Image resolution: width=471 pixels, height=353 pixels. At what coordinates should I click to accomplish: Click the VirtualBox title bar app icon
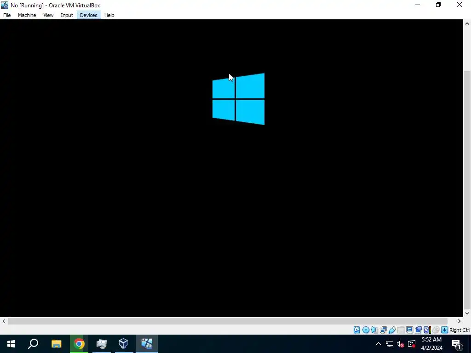coord(5,5)
